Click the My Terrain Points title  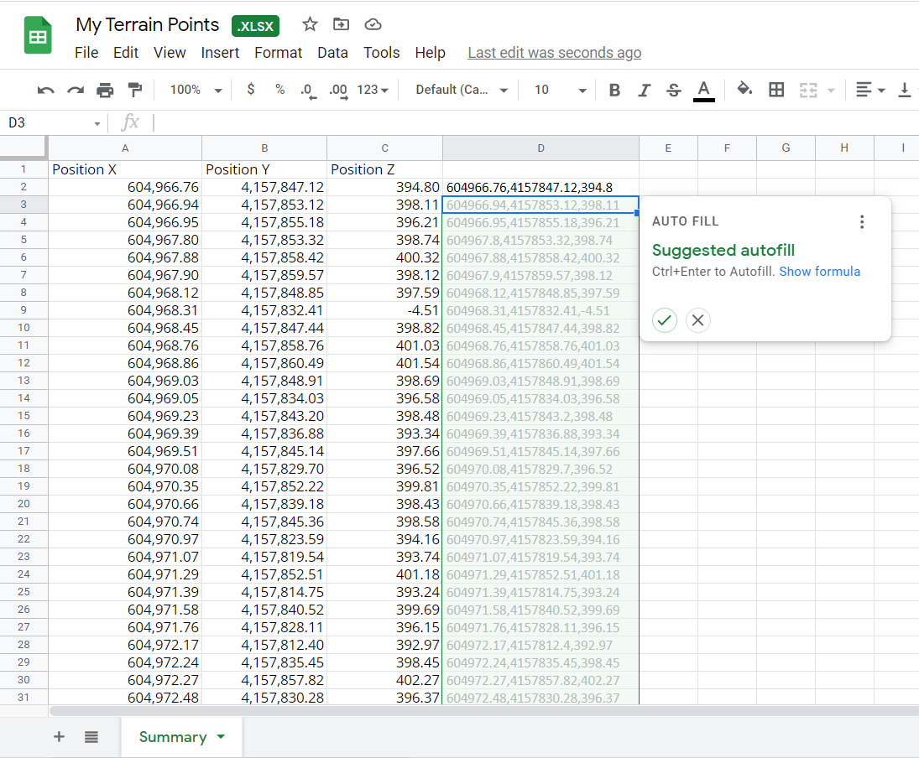pos(147,24)
